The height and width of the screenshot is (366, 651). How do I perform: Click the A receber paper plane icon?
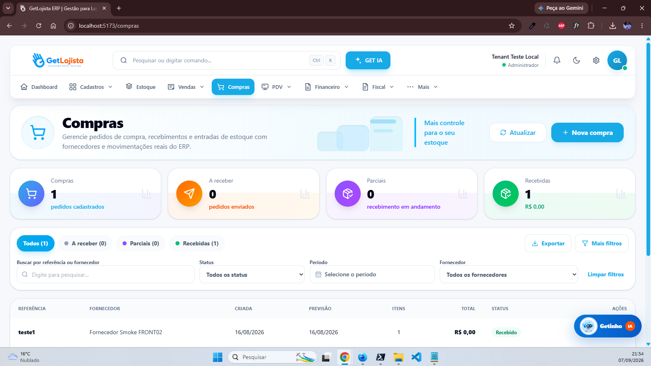click(189, 194)
